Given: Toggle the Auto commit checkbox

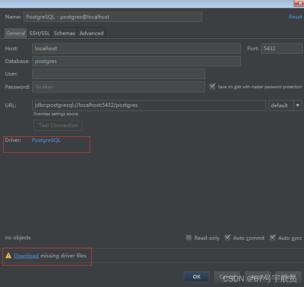Looking at the screenshot, I should 228,238.
